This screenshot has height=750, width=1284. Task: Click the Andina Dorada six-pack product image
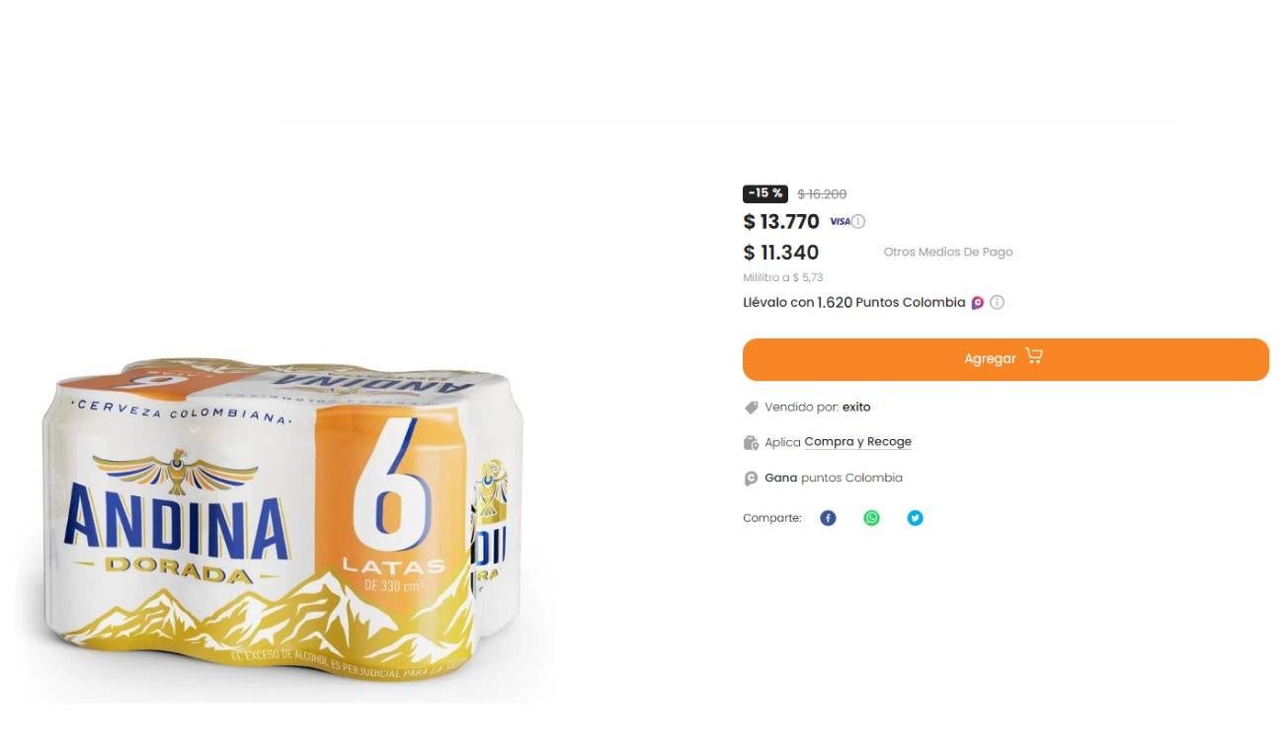click(286, 523)
